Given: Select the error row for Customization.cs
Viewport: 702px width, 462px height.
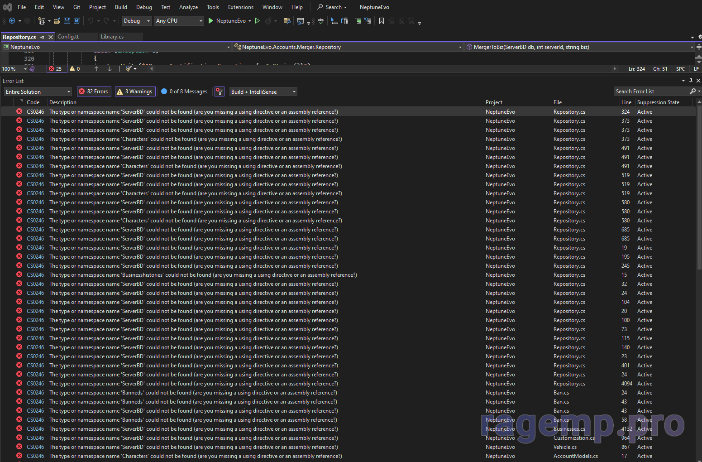Looking at the screenshot, I should [x=348, y=438].
